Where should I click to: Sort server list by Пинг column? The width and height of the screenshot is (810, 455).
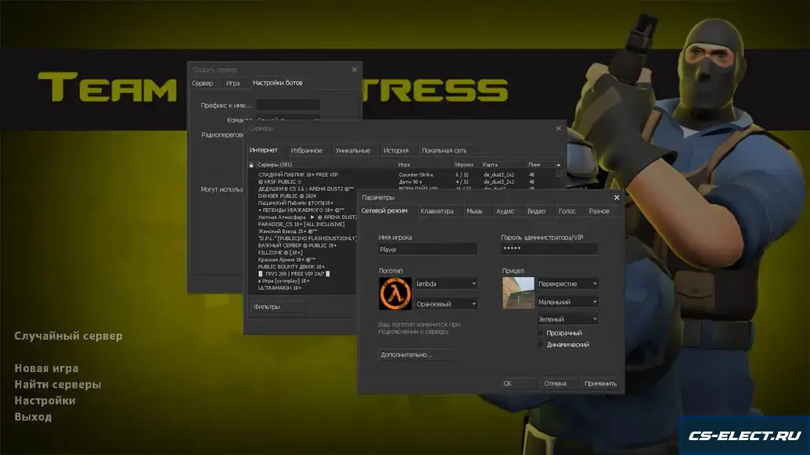tap(539, 165)
